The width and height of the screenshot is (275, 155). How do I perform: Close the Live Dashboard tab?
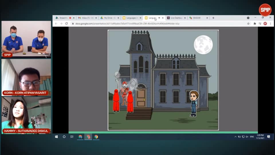coord(185,18)
